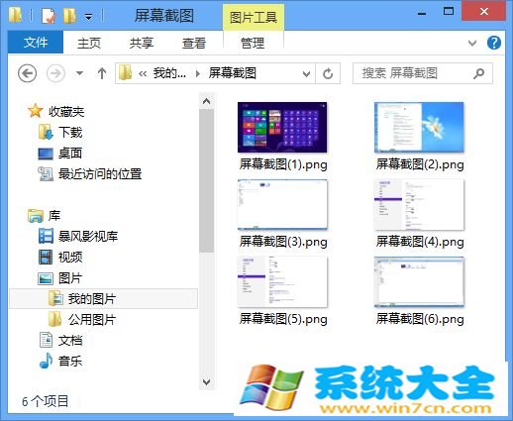513x421 pixels.
Task: Open 桌面 in favorites
Action: click(70, 154)
